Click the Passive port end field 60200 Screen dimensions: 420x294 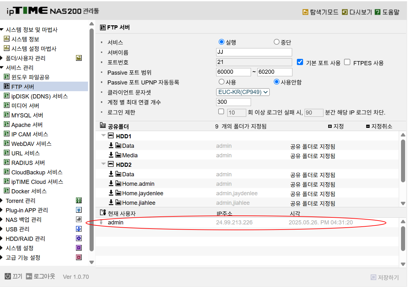pyautogui.click(x=275, y=72)
